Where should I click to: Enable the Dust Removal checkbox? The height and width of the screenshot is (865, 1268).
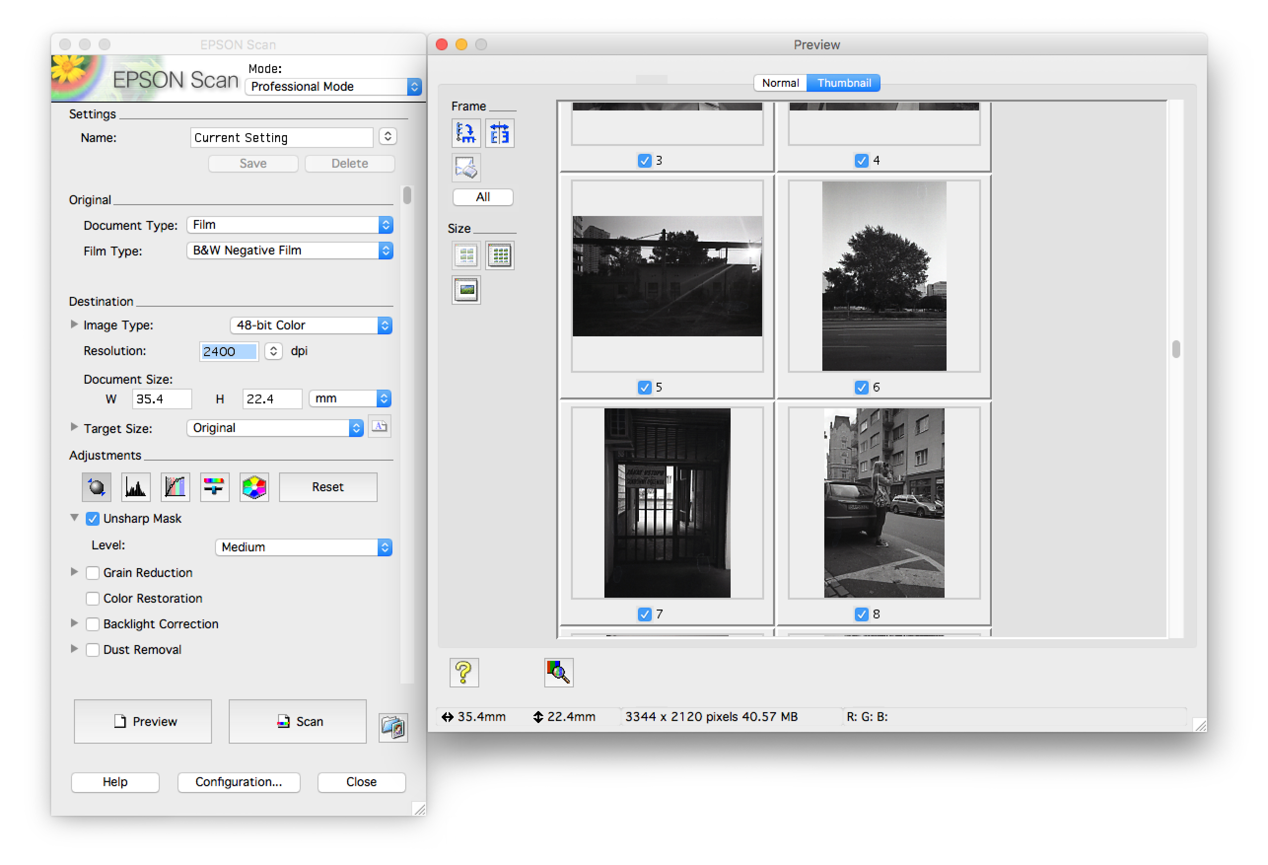pyautogui.click(x=93, y=649)
